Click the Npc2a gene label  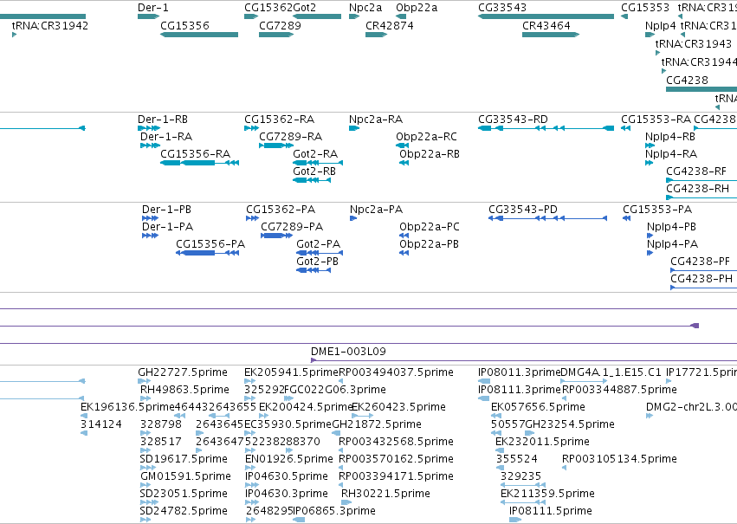pos(365,8)
